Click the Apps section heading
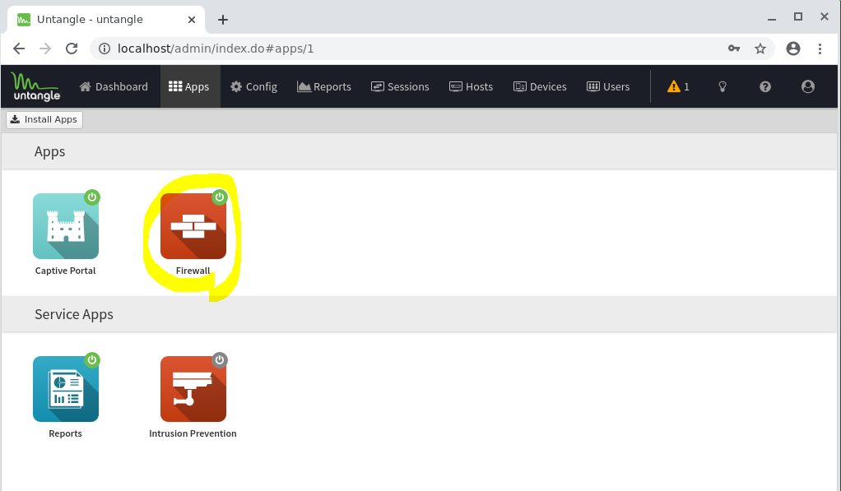Image resolution: width=841 pixels, height=491 pixels. click(50, 151)
